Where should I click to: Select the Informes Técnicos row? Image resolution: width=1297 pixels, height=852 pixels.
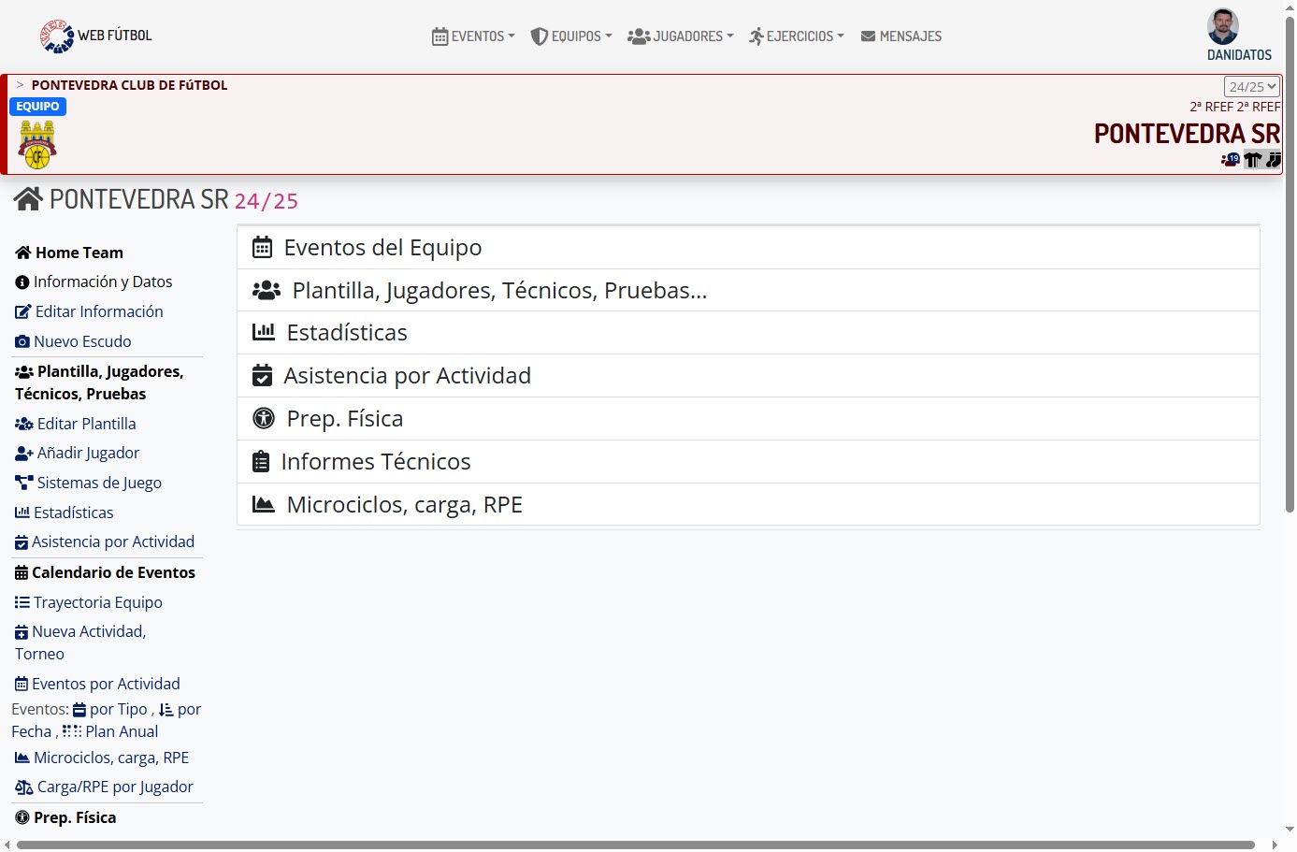click(x=375, y=461)
